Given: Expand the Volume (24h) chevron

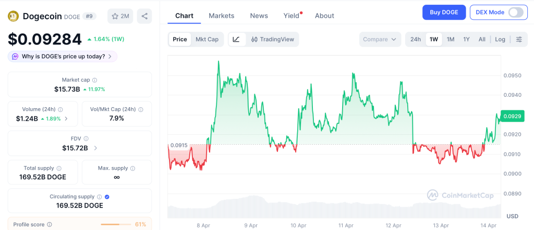Looking at the screenshot, I should click(x=66, y=119).
